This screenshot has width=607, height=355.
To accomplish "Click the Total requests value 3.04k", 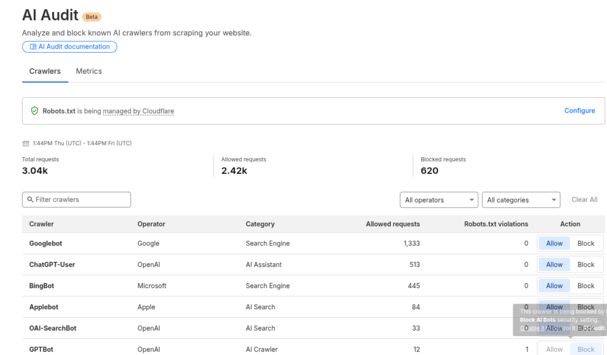I will [35, 171].
